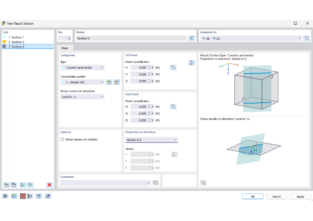The width and height of the screenshot is (313, 221).
Task: Click the Cancel button
Action: (276, 196)
